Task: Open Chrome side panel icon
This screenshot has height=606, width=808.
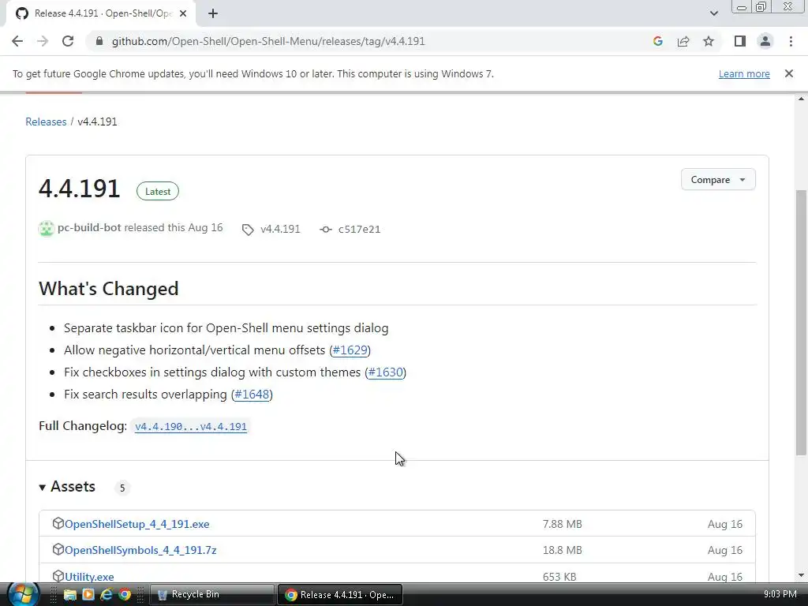Action: tap(740, 41)
